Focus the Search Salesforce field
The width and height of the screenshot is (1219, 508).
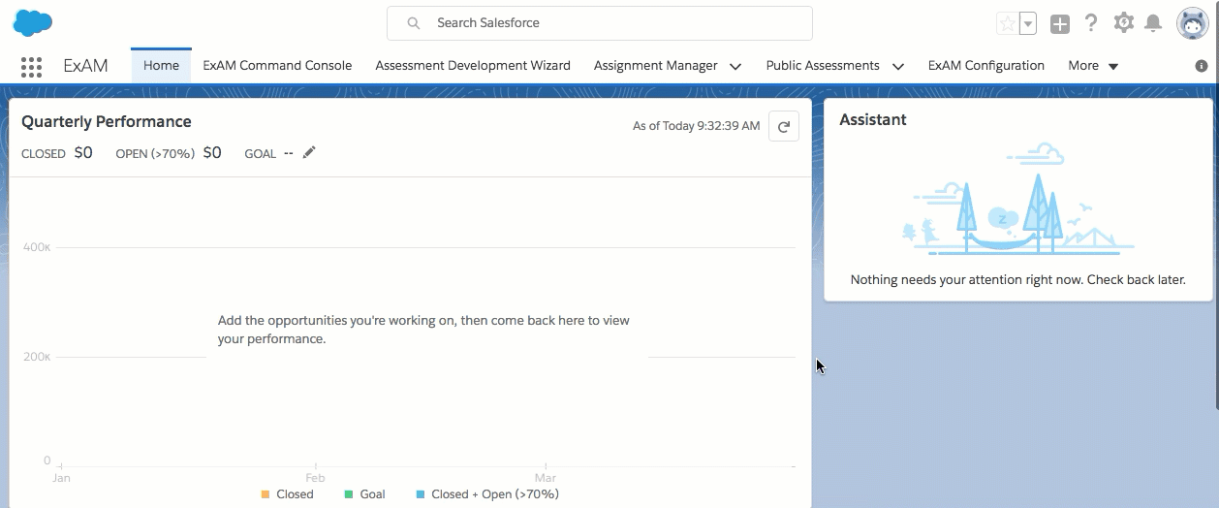pyautogui.click(x=599, y=23)
